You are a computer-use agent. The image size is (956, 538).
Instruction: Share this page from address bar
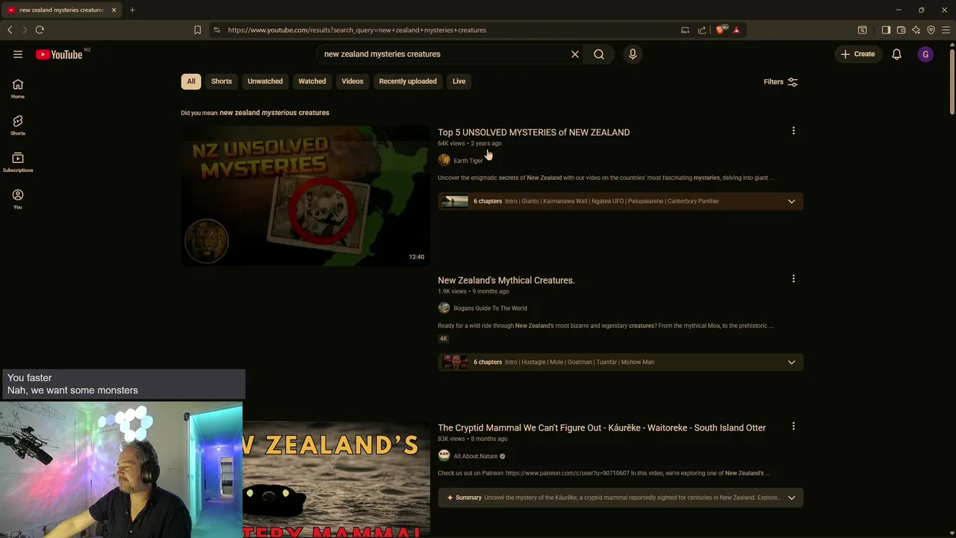click(702, 30)
